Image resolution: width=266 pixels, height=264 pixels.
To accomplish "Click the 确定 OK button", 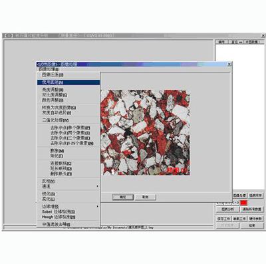I will pos(123,197).
